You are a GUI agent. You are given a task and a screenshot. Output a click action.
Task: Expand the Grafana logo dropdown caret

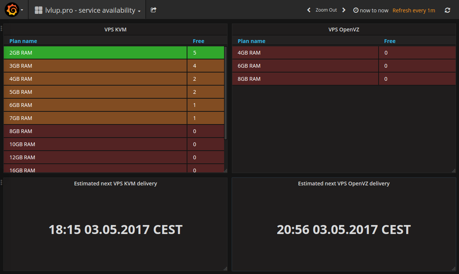coord(22,10)
